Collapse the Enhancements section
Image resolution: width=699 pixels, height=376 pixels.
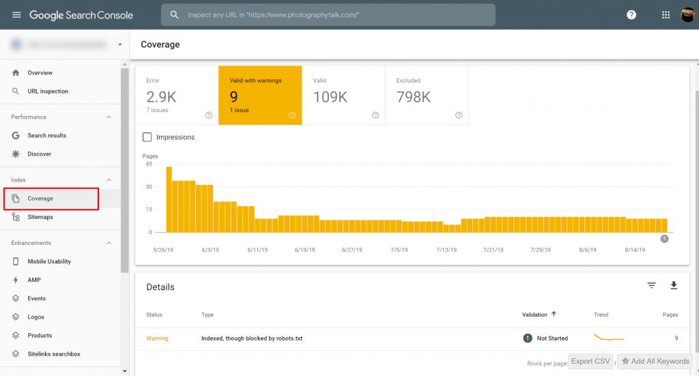coord(109,243)
